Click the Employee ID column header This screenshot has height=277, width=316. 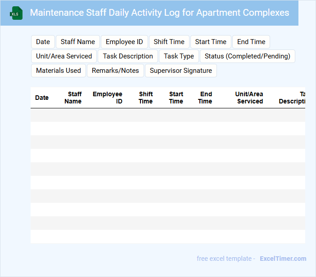[108, 98]
